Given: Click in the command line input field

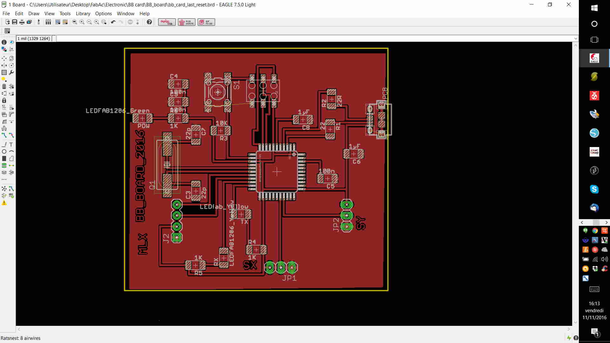Looking at the screenshot, I should [x=315, y=38].
